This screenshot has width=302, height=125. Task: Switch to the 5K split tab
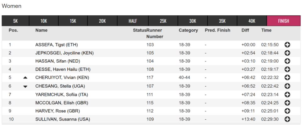(15, 21)
